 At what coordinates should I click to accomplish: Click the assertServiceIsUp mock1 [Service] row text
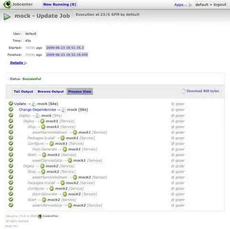[x=67, y=160]
